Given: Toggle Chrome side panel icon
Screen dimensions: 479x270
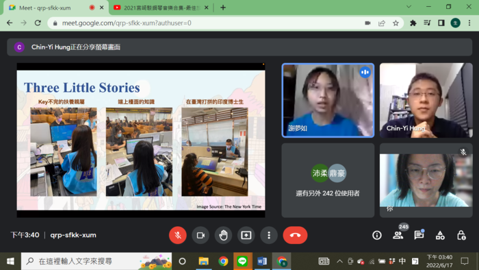Looking at the screenshot, I should [x=441, y=23].
